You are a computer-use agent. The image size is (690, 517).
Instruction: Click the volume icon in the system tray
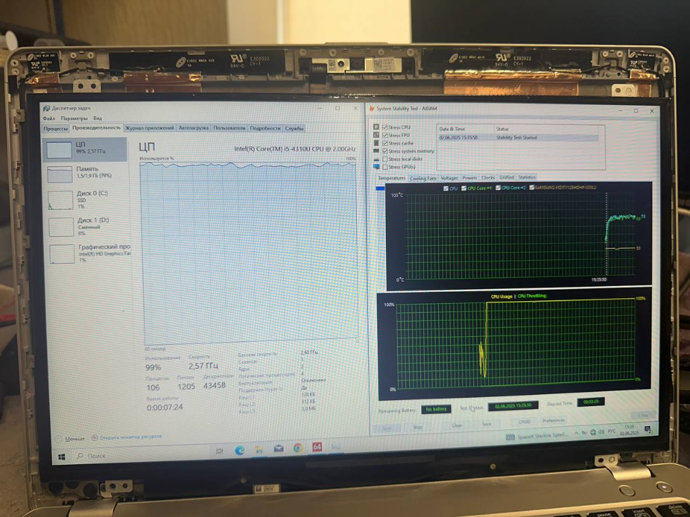click(x=601, y=432)
